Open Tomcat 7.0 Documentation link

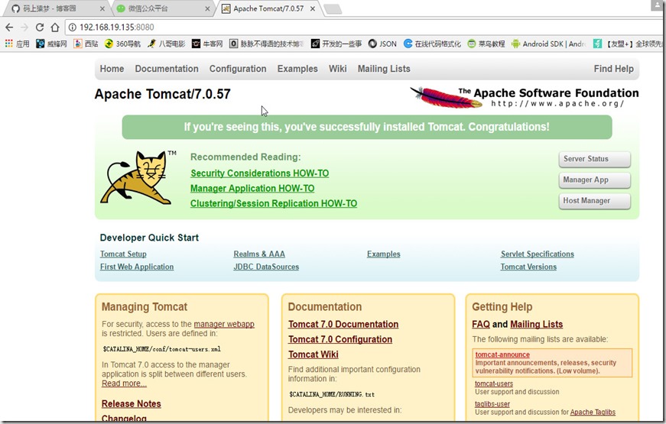343,324
